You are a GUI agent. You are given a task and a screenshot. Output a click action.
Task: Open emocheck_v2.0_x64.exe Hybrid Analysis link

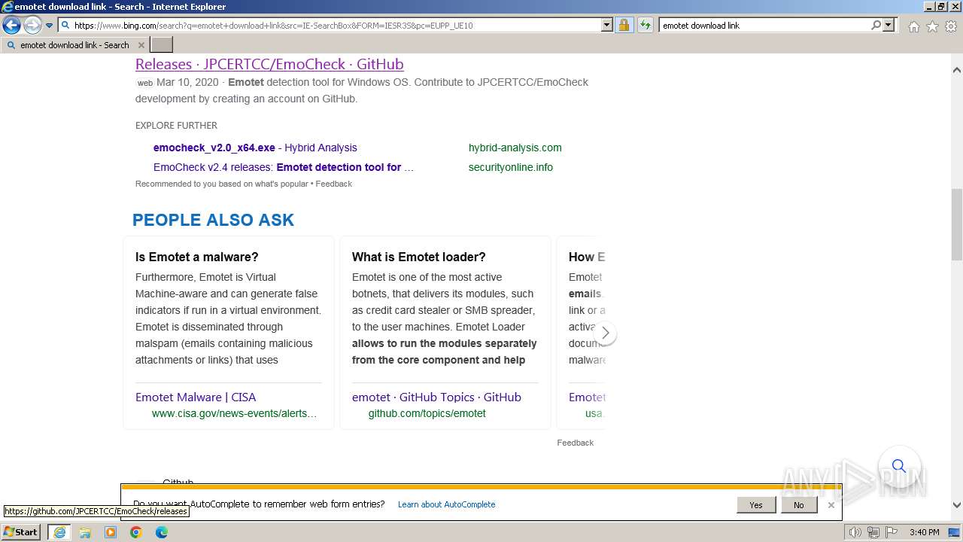tap(255, 148)
